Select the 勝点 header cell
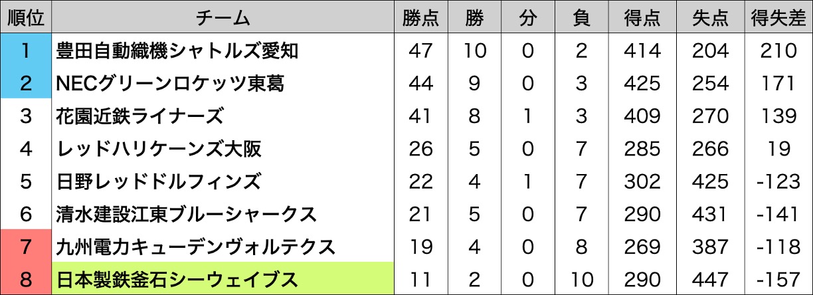Viewport: 813px width, 295px height. (x=421, y=17)
